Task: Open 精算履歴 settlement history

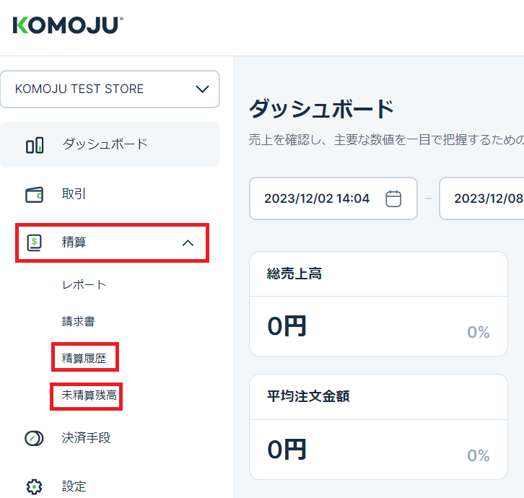Action: 84,357
